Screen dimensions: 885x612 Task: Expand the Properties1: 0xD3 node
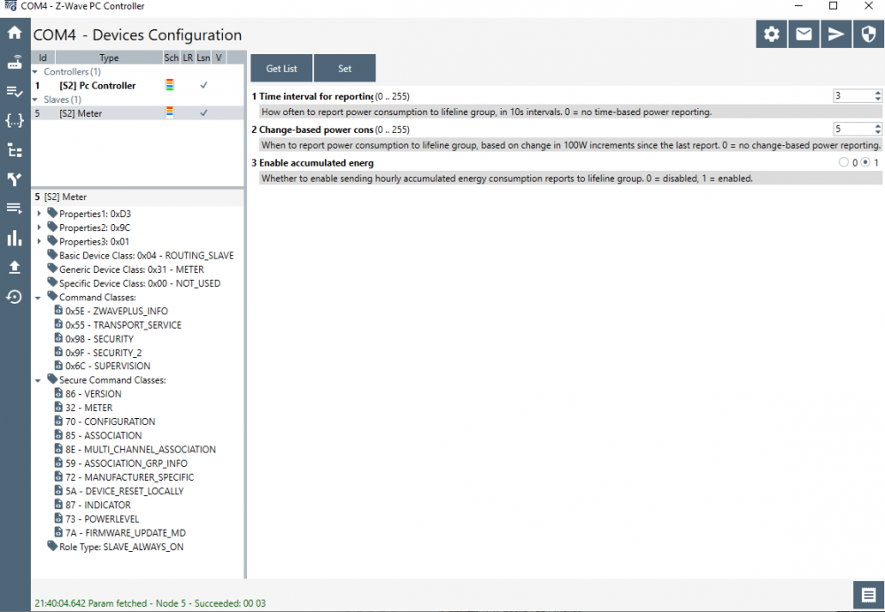pos(39,213)
